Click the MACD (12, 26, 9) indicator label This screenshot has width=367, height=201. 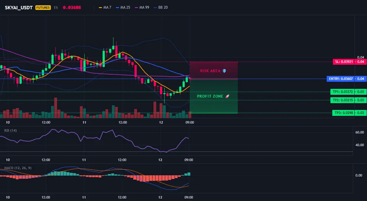[x=18, y=168]
